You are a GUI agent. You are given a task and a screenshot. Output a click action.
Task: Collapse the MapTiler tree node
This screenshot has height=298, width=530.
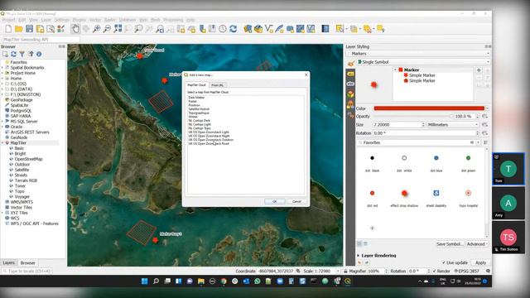coord(2,143)
